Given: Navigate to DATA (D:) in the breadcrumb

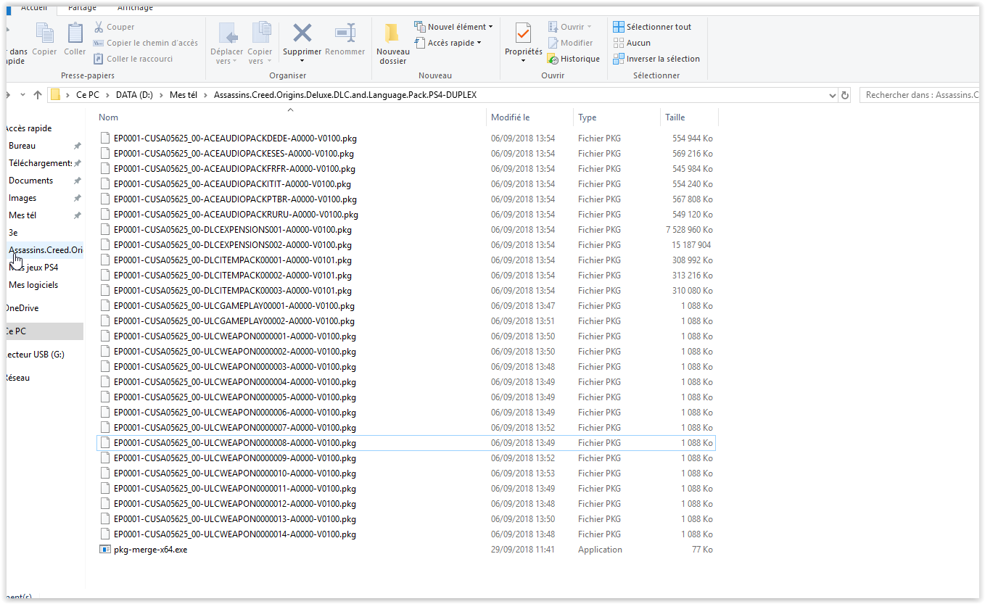Looking at the screenshot, I should coord(134,95).
